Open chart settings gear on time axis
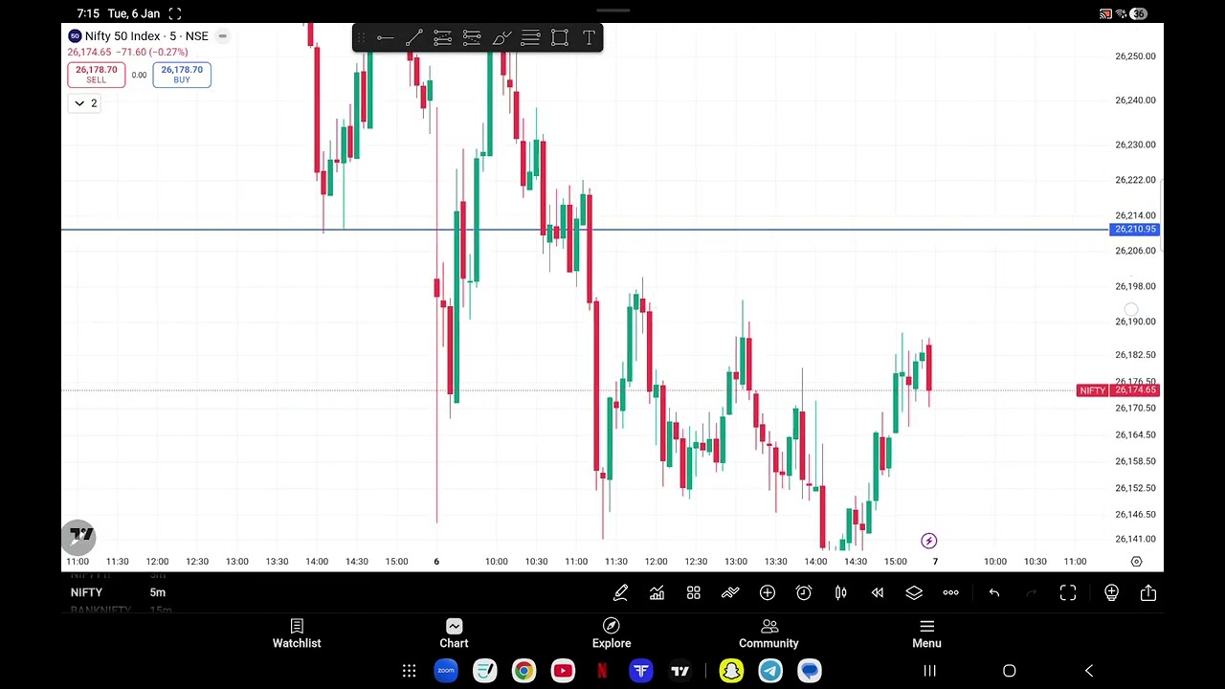1225x689 pixels. tap(1136, 562)
